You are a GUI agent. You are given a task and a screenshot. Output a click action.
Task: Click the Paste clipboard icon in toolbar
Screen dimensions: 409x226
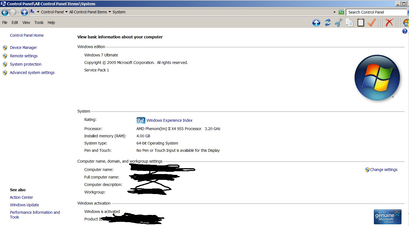(361, 23)
